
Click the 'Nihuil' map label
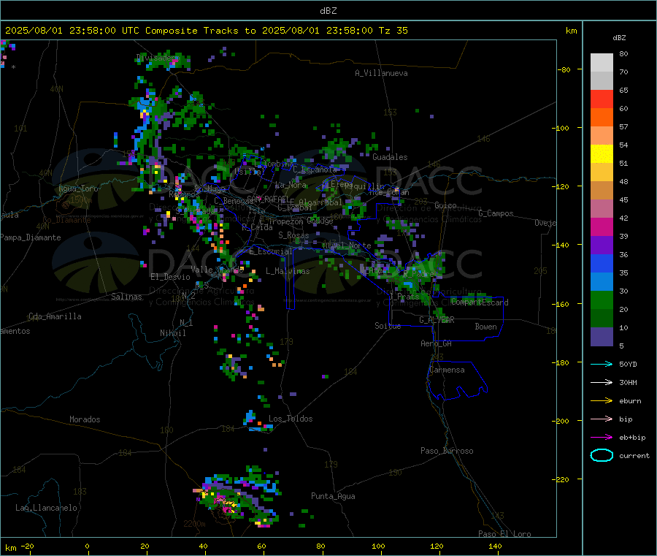click(x=173, y=333)
